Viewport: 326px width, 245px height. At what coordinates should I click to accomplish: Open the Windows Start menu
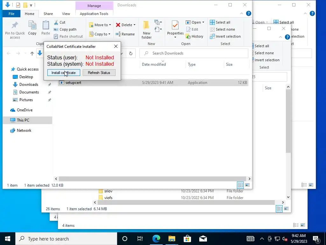[x=8, y=239]
